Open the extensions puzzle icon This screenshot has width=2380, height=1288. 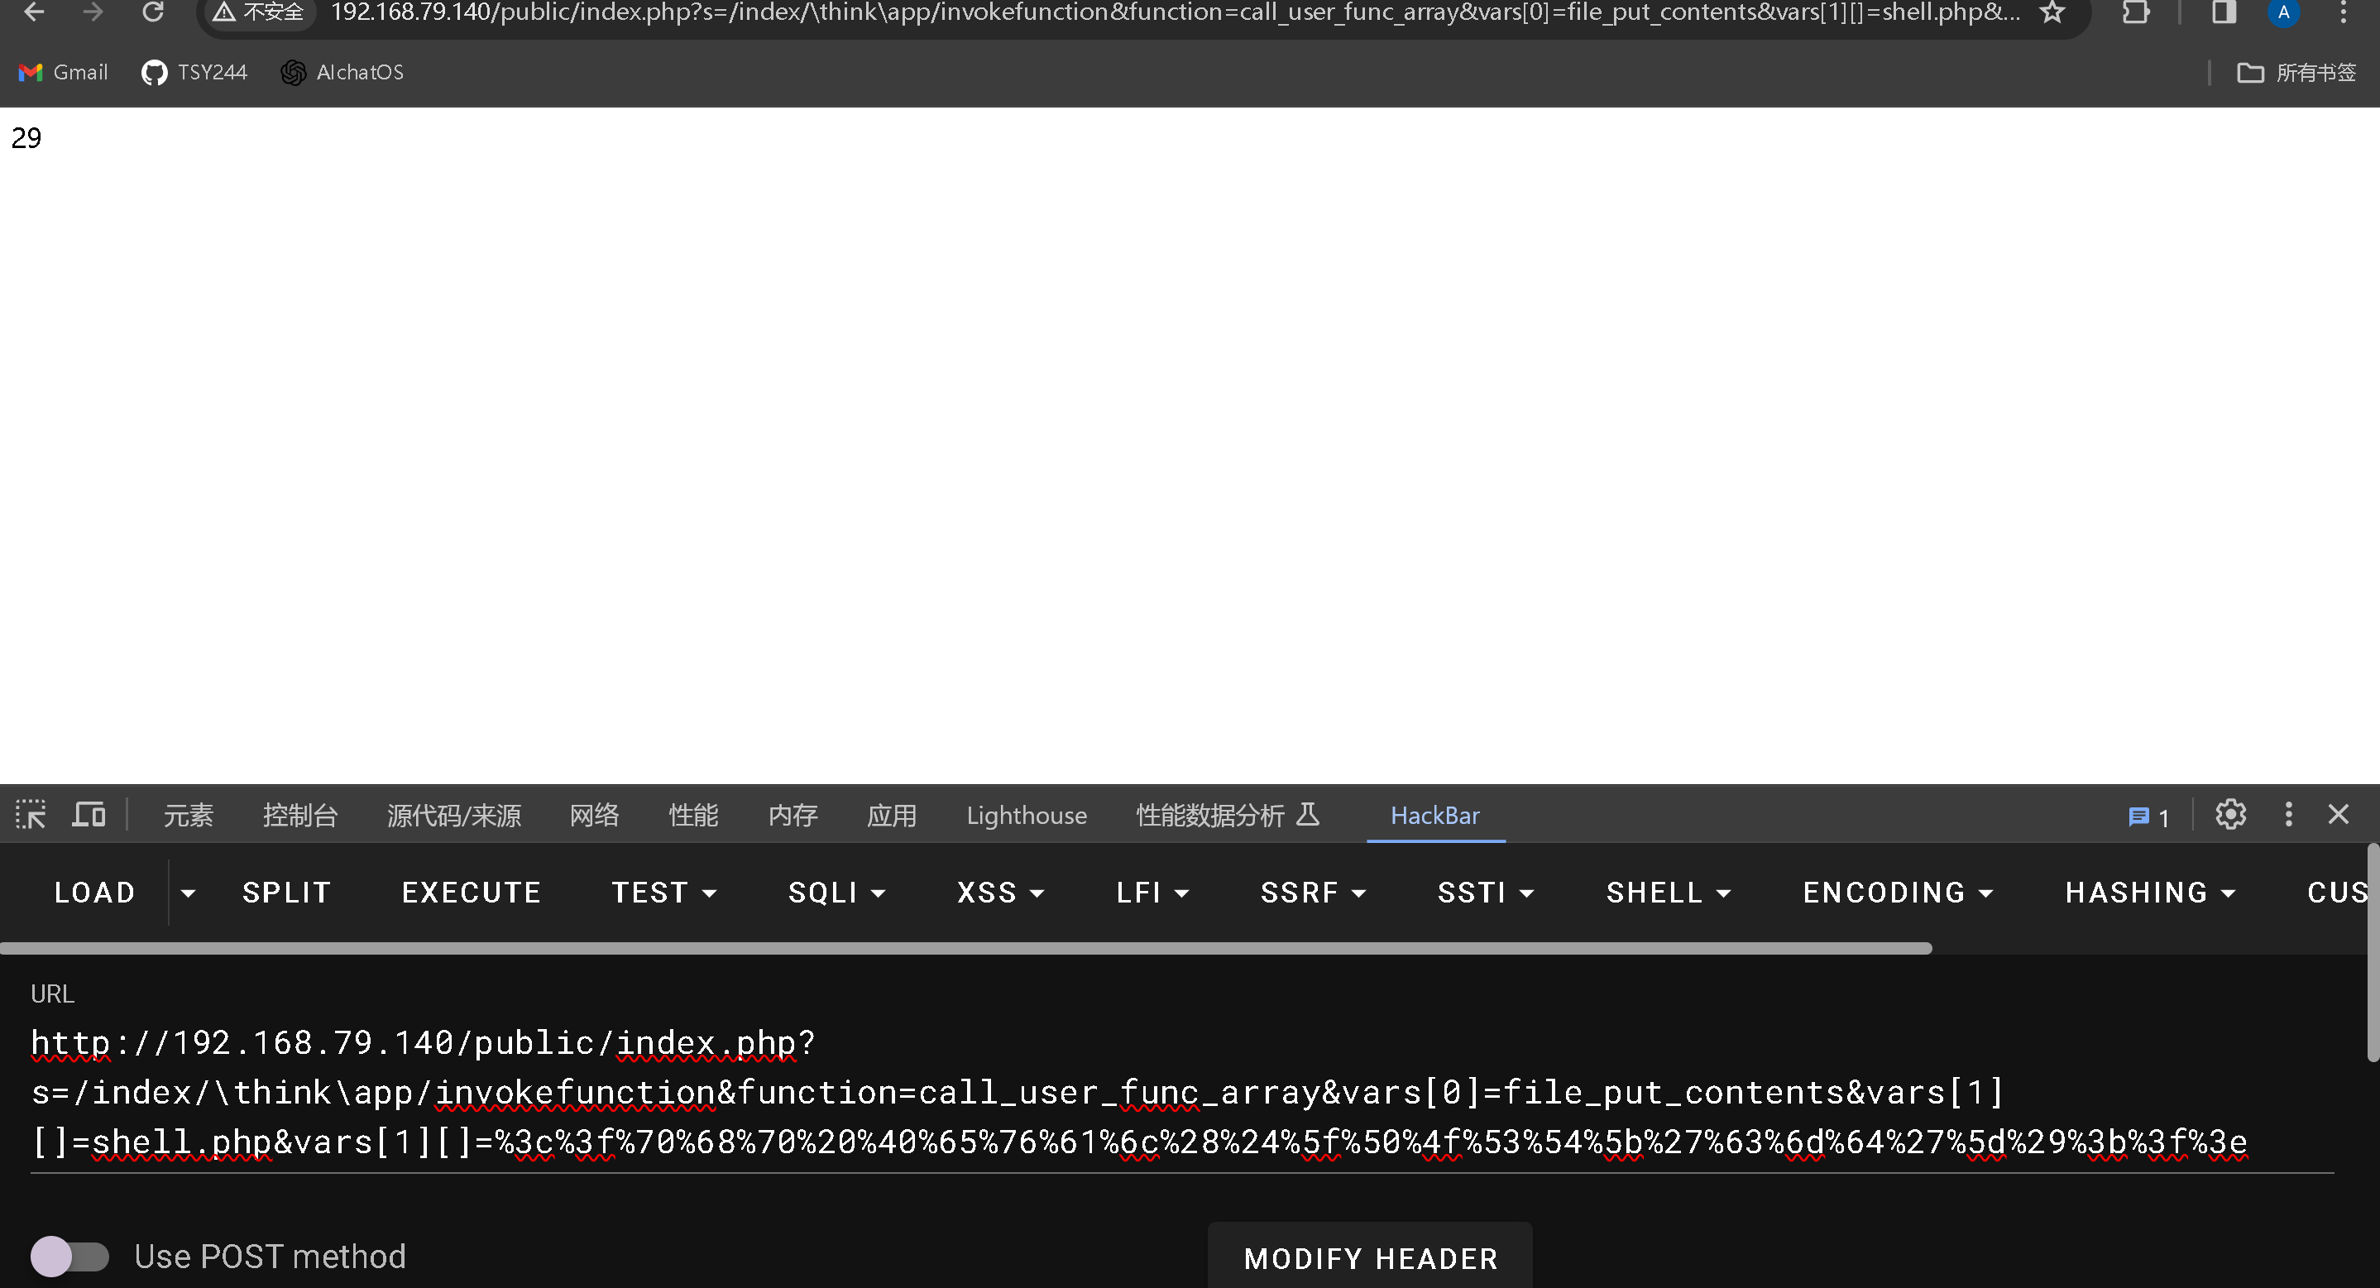click(x=2135, y=12)
